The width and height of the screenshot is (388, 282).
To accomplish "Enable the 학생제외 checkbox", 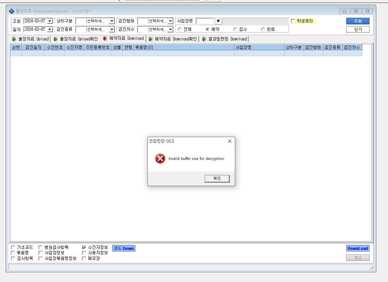I will 293,21.
